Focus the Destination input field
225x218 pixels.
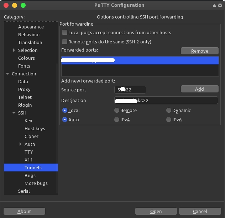point(166,100)
